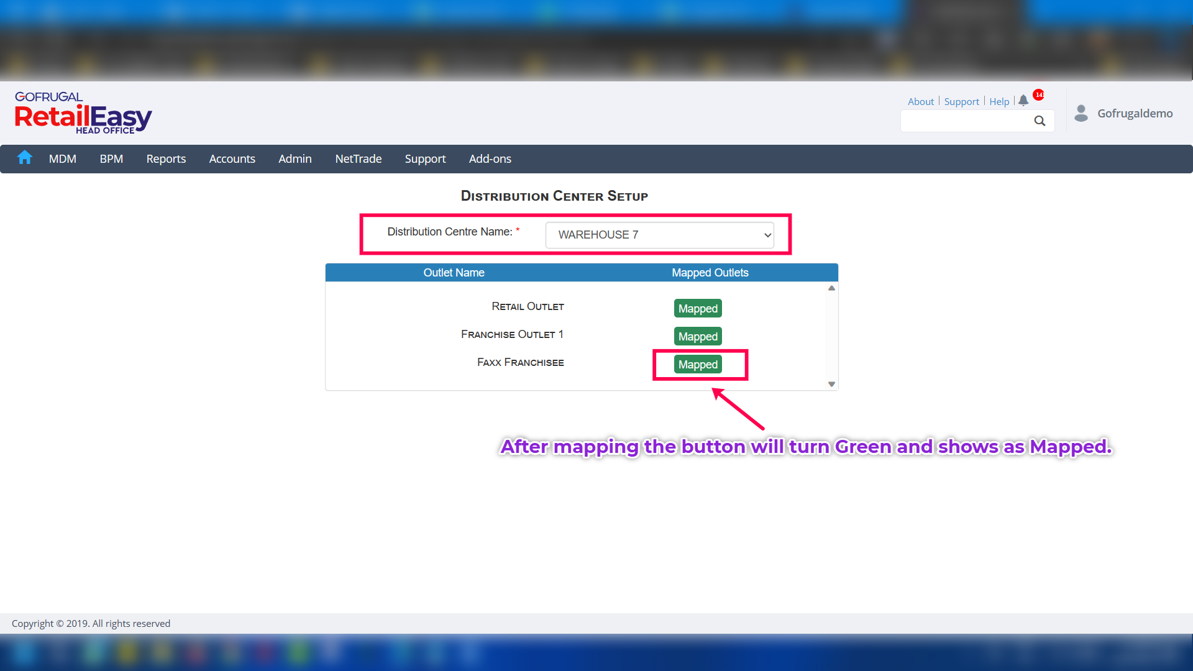Click the scroll up arrow of the outlet list
The width and height of the screenshot is (1193, 671).
click(831, 288)
